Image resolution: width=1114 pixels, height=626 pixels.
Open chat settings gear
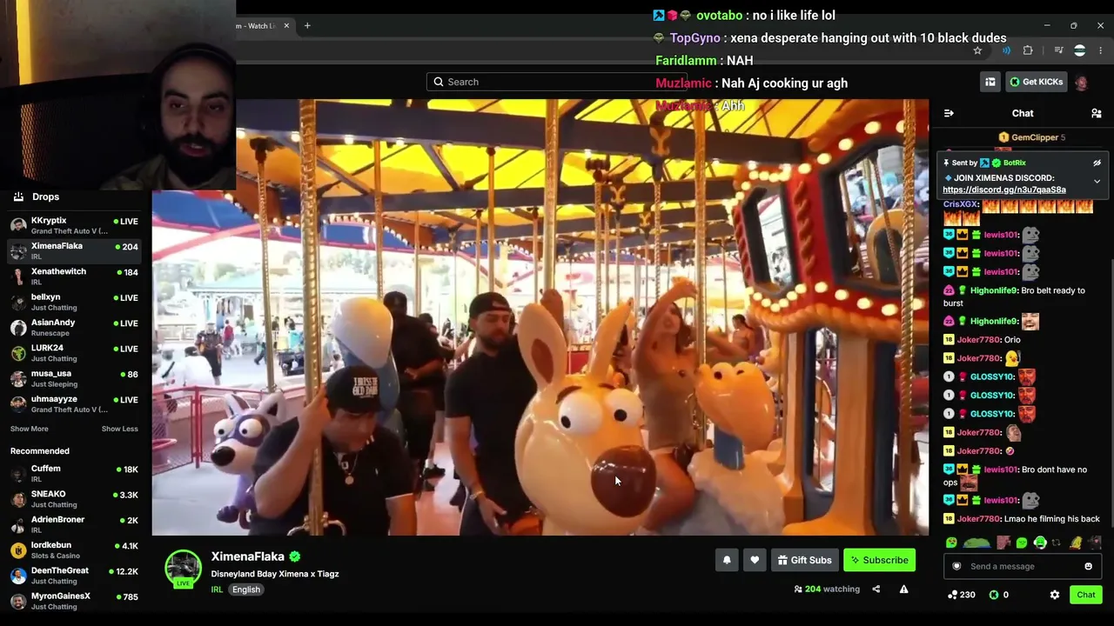coord(1055,595)
